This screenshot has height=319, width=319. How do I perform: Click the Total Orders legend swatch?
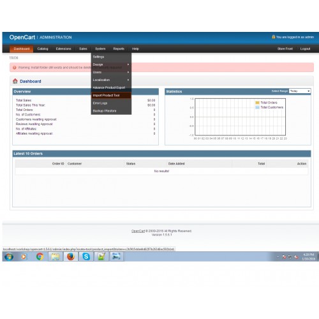[257, 103]
